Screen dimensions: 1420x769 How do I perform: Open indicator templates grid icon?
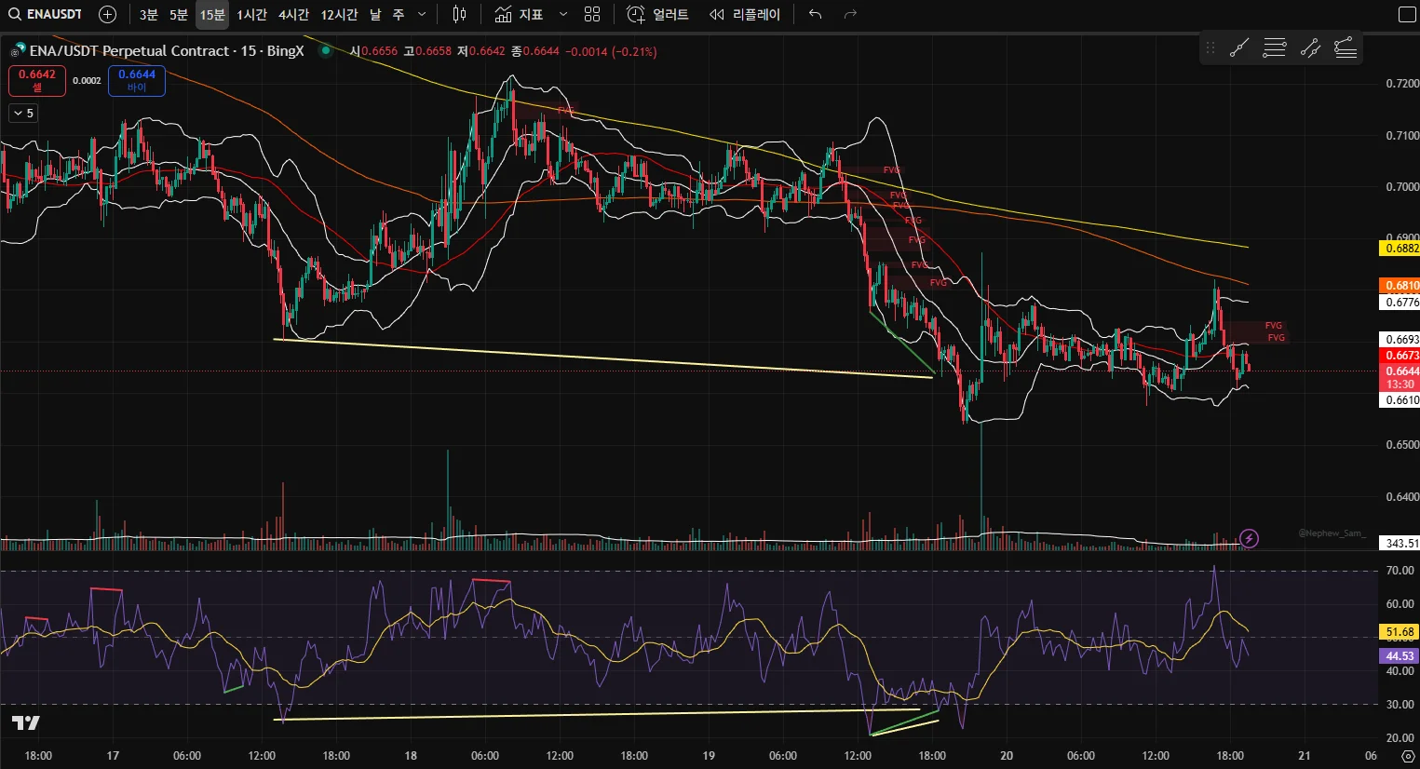pos(592,14)
